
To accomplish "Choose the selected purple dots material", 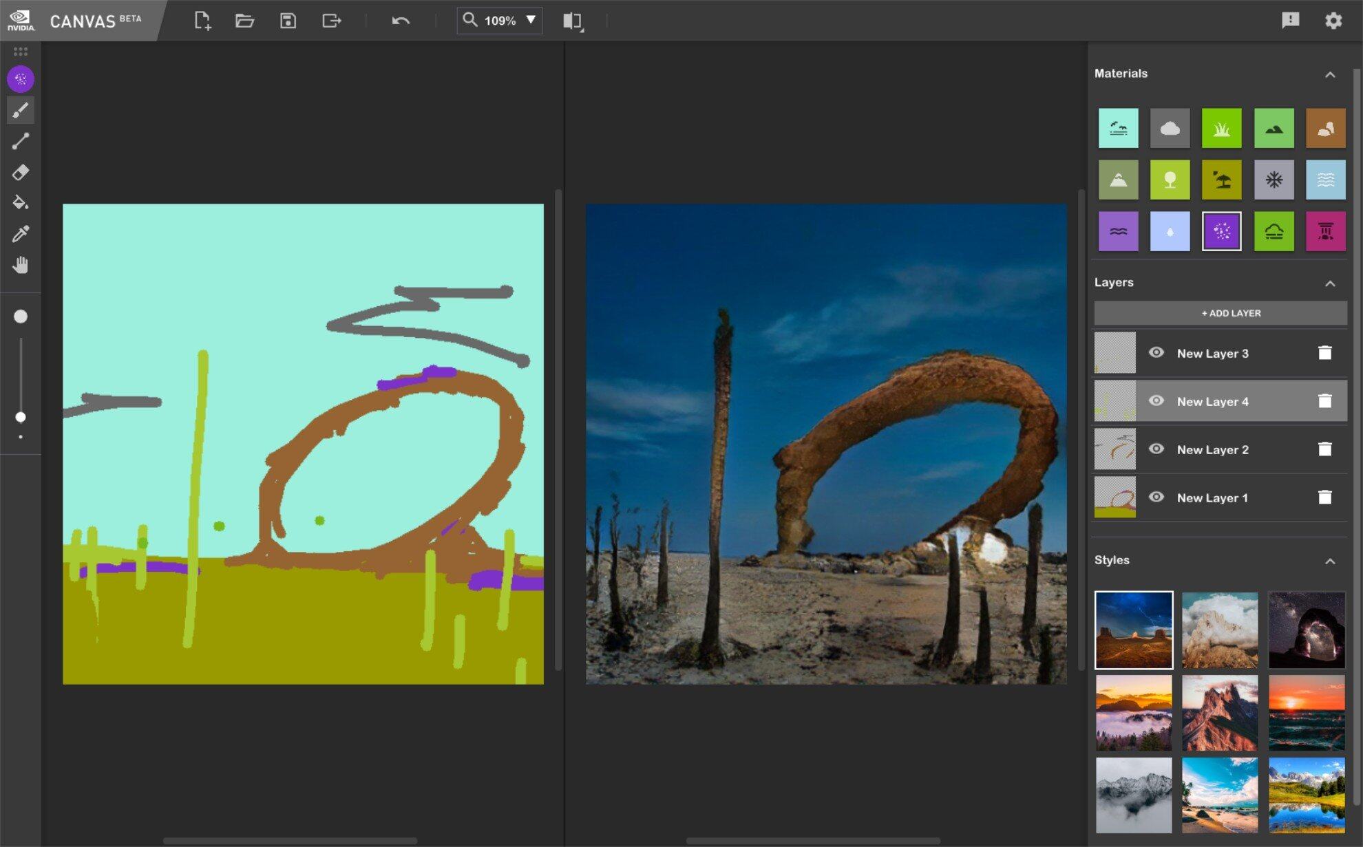I will 1222,231.
